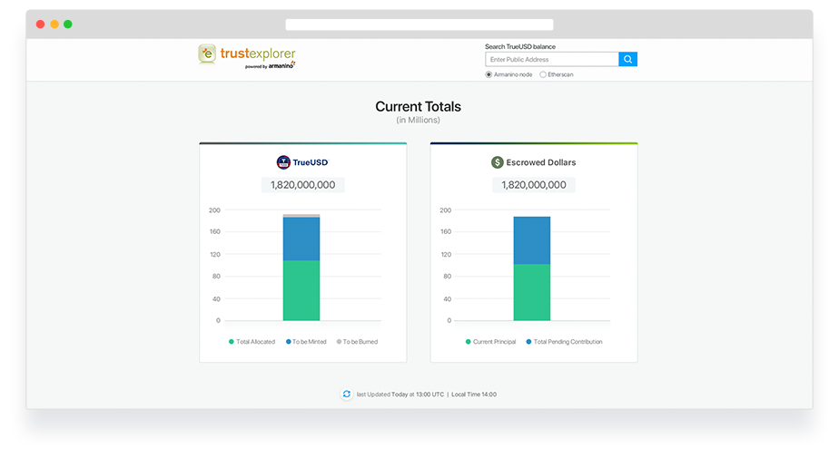Select the Etherscan radio button

click(543, 74)
